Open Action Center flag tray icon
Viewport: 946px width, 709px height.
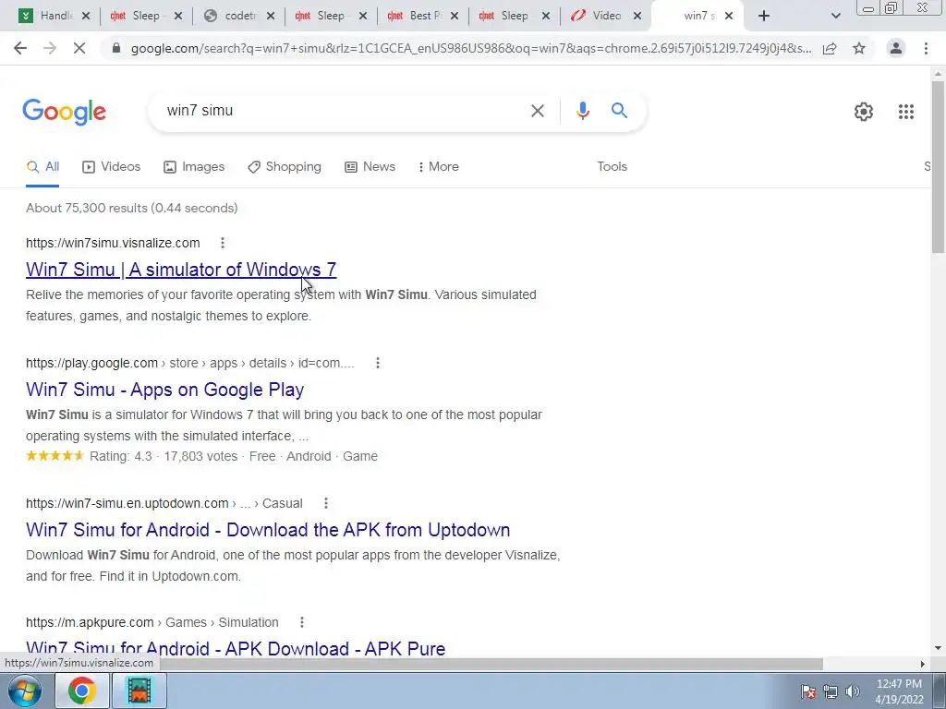pos(808,691)
